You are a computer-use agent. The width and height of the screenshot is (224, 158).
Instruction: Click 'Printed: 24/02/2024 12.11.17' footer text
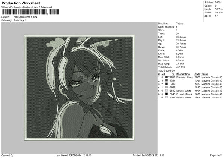tap(149, 155)
